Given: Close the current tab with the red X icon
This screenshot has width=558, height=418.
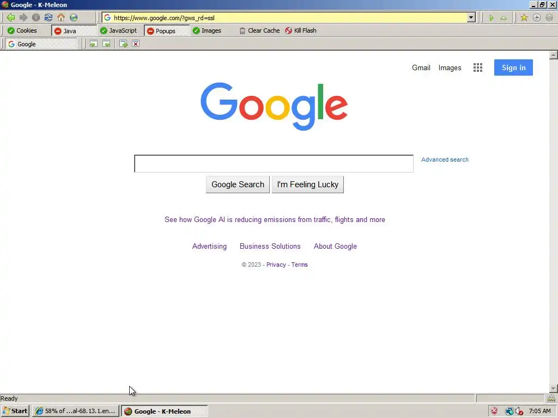Looking at the screenshot, I should [x=136, y=44].
